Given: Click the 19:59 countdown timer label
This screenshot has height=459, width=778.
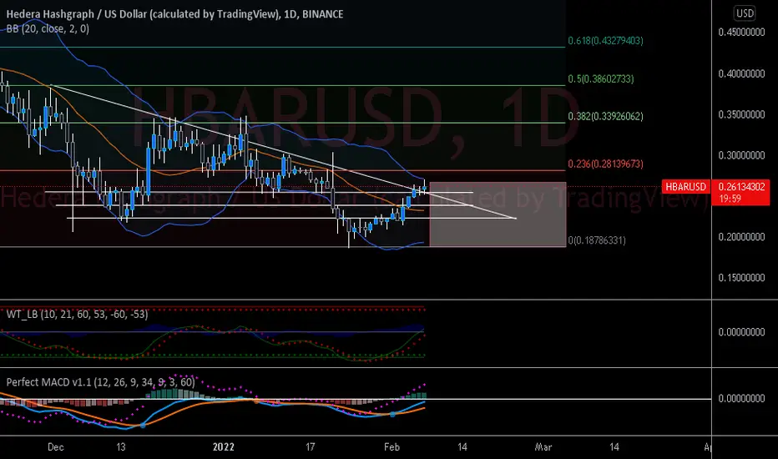Looking at the screenshot, I should pos(730,199).
